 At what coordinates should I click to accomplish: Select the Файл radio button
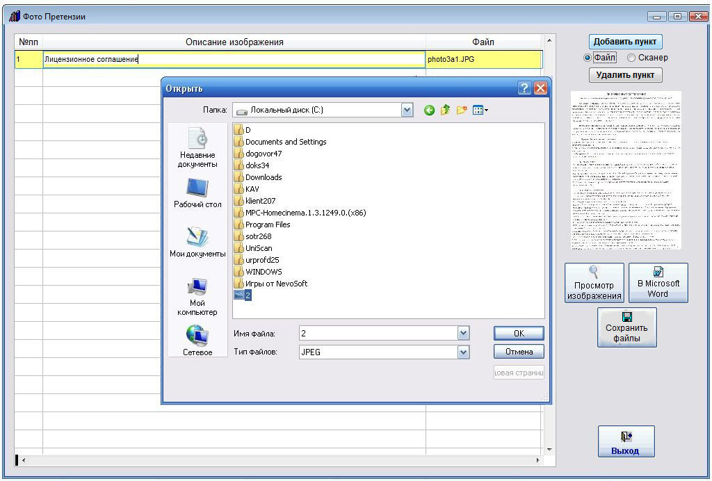588,58
